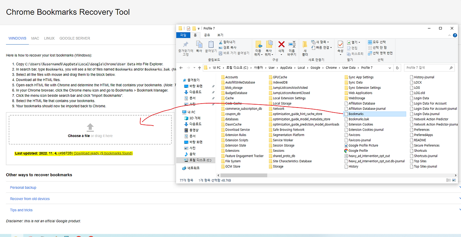The width and height of the screenshot is (461, 237).
Task: Click Cut (잘라내기) scissors icon
Action: (220, 42)
